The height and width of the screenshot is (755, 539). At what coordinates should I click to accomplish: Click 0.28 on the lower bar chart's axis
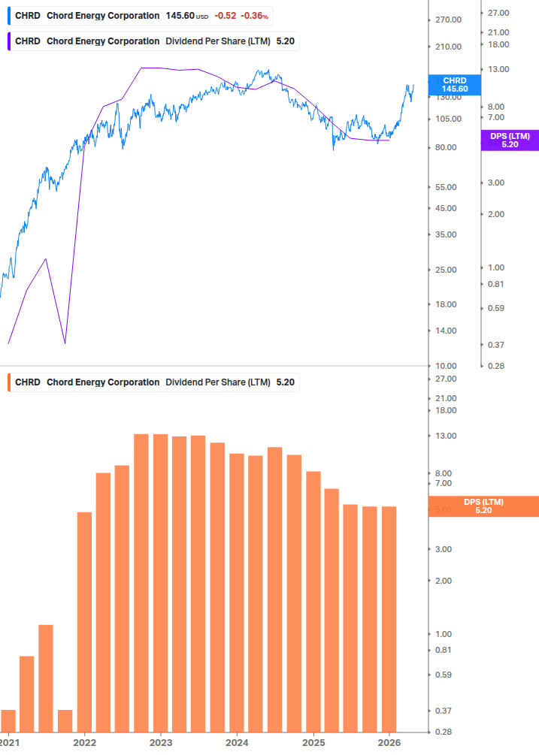coord(444,732)
